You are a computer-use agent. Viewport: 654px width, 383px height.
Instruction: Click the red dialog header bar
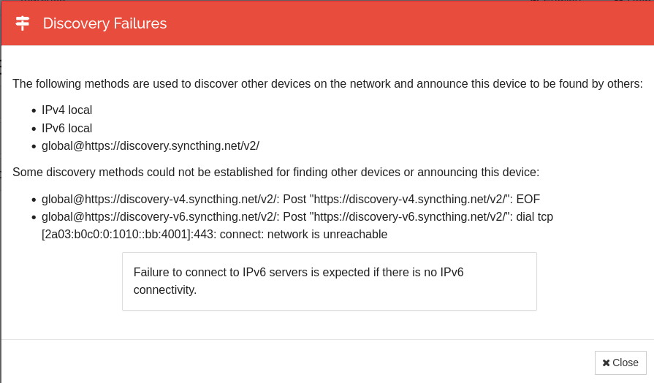pos(328,23)
